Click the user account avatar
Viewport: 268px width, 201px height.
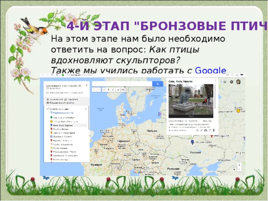[x=238, y=82]
